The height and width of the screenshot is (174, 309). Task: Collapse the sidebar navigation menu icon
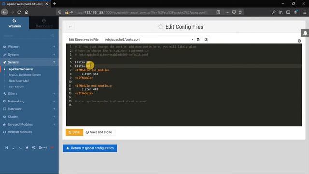click(x=6, y=148)
